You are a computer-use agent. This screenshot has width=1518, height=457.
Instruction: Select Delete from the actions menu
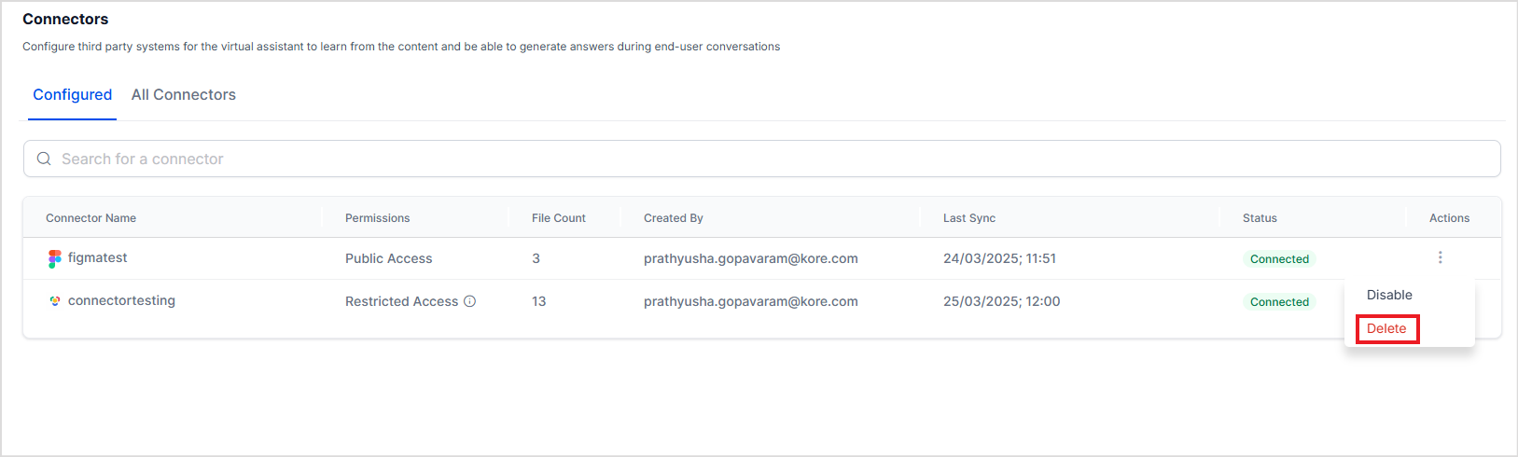(1386, 328)
